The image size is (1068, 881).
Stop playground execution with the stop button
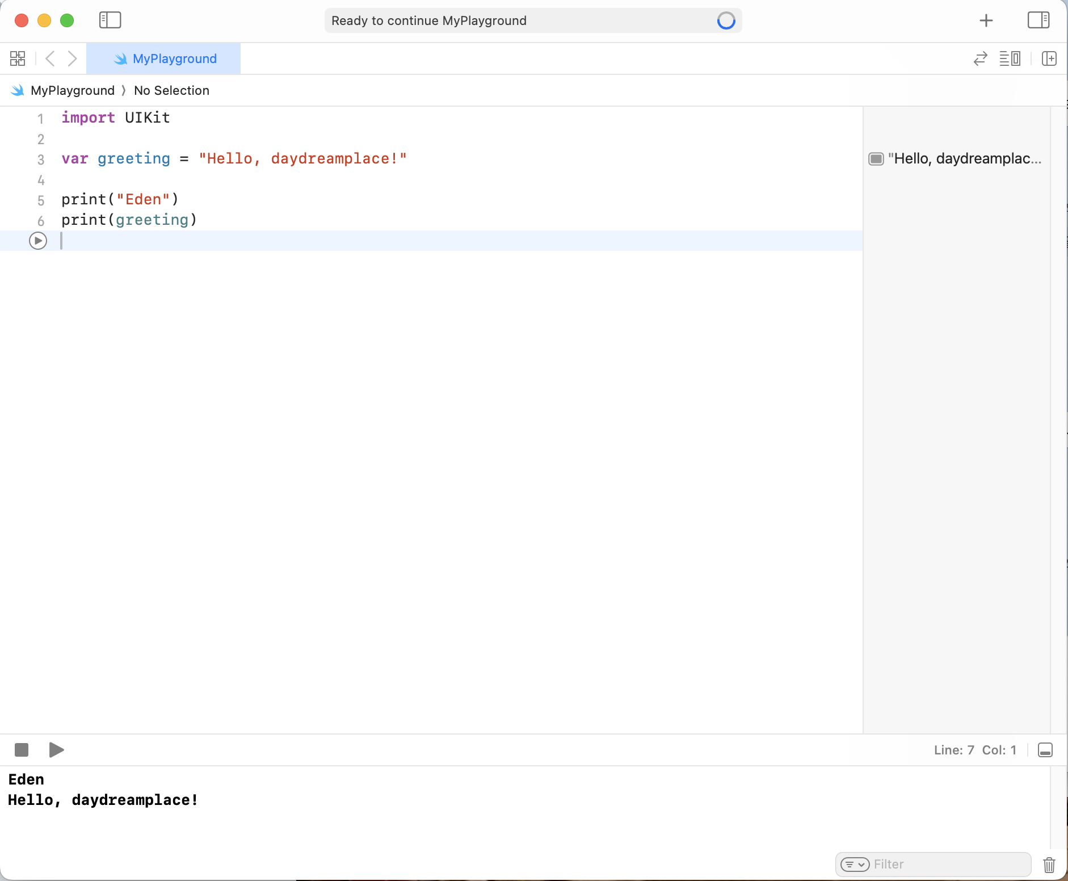point(21,750)
